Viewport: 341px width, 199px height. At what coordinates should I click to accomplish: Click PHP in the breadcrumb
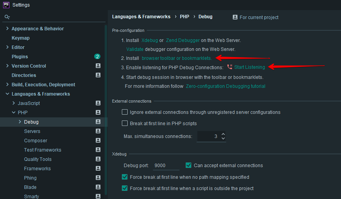click(185, 17)
